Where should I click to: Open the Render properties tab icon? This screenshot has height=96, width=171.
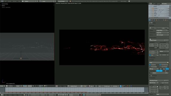coord(149,20)
